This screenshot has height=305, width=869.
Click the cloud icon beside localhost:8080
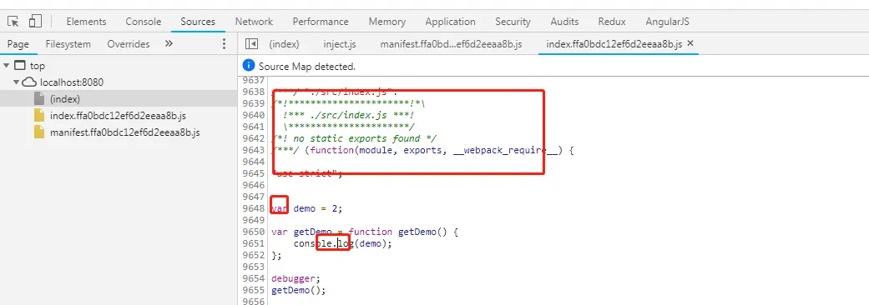tap(30, 82)
